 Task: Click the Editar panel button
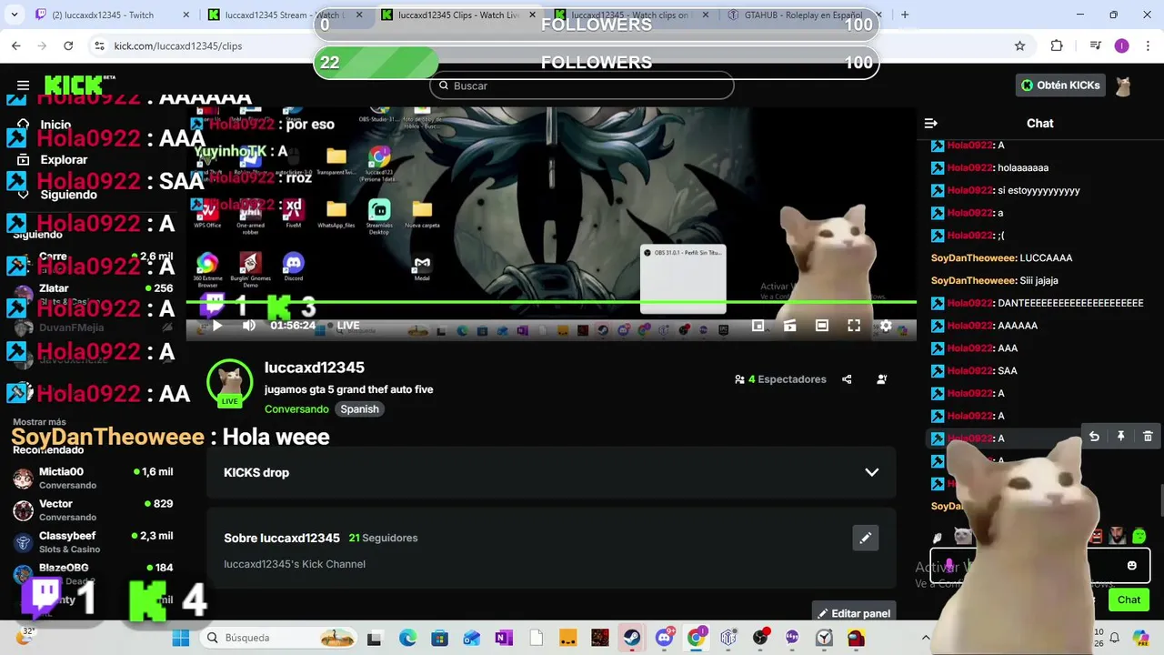click(853, 613)
